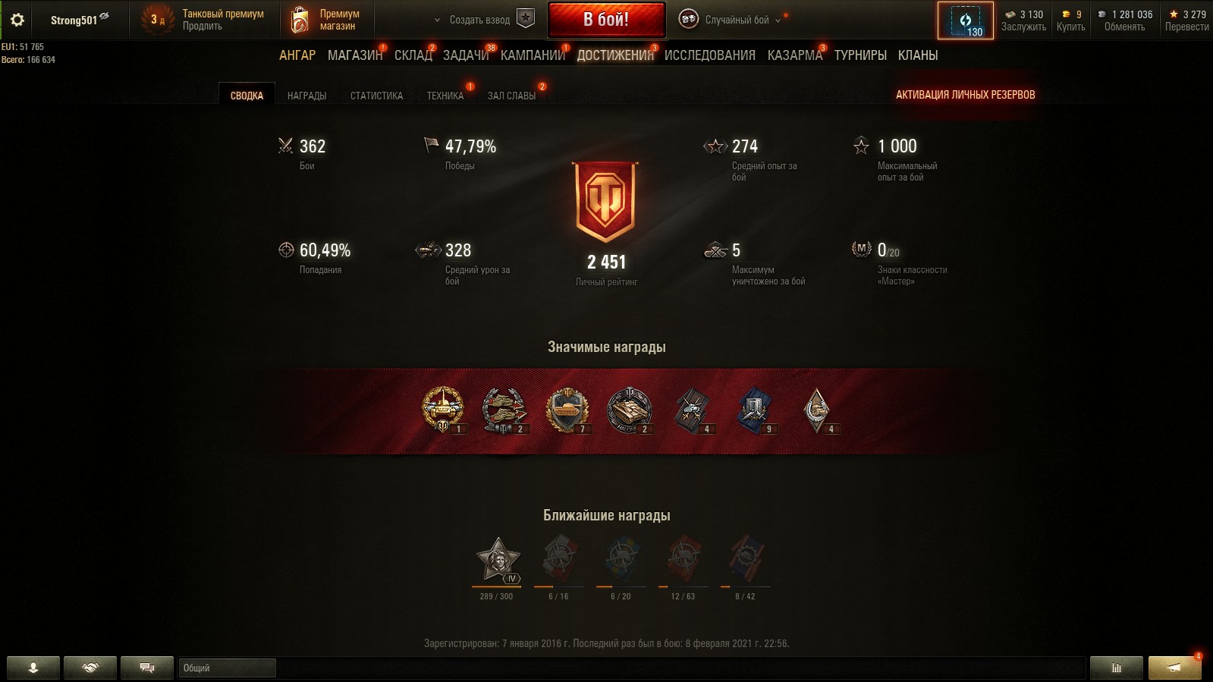This screenshot has height=682, width=1213.
Task: Open the contacts list icon
Action: (x=33, y=668)
